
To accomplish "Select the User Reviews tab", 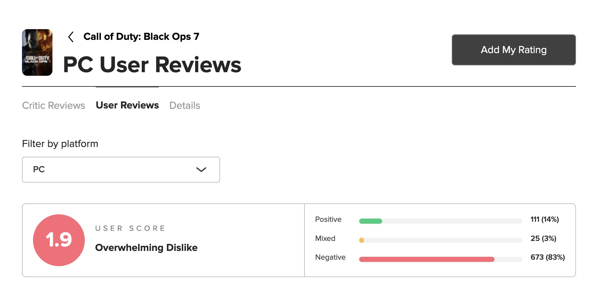I will click(127, 105).
